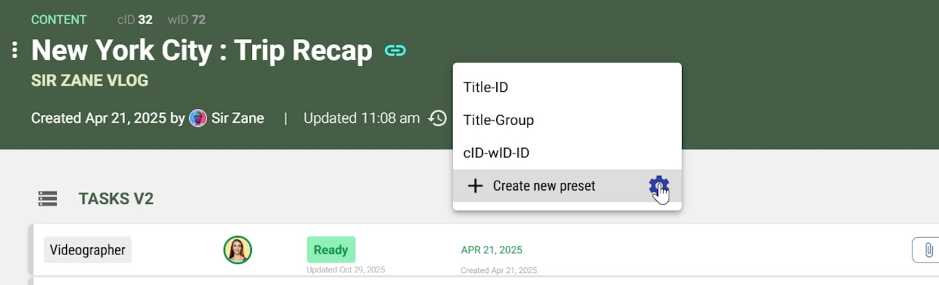The width and height of the screenshot is (939, 285).
Task: Click the TASKS V2 section heading
Action: coord(116,199)
